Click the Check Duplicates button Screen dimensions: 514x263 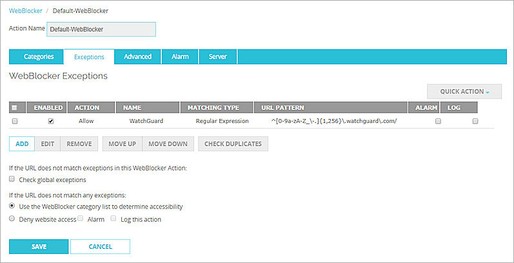[x=233, y=144]
